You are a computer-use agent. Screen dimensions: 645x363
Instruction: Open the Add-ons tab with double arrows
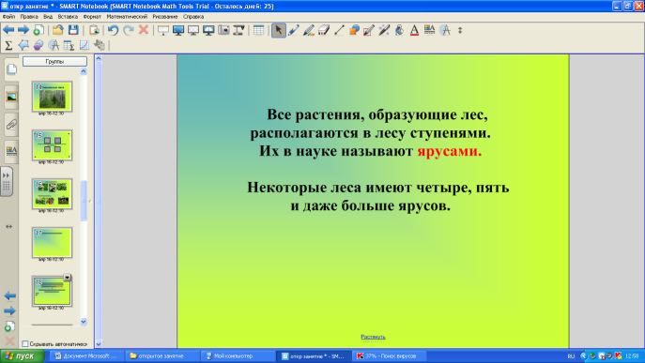7,181
